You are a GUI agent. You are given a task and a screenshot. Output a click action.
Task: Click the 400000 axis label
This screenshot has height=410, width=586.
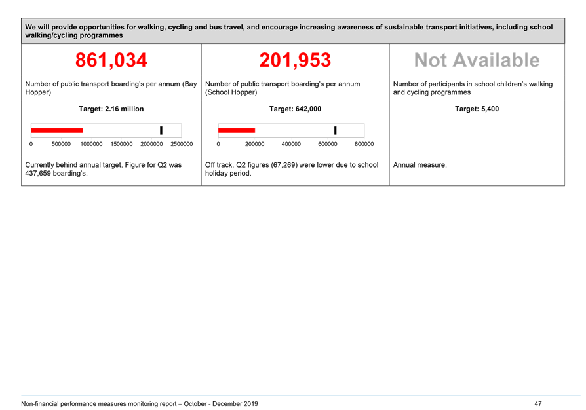[291, 144]
